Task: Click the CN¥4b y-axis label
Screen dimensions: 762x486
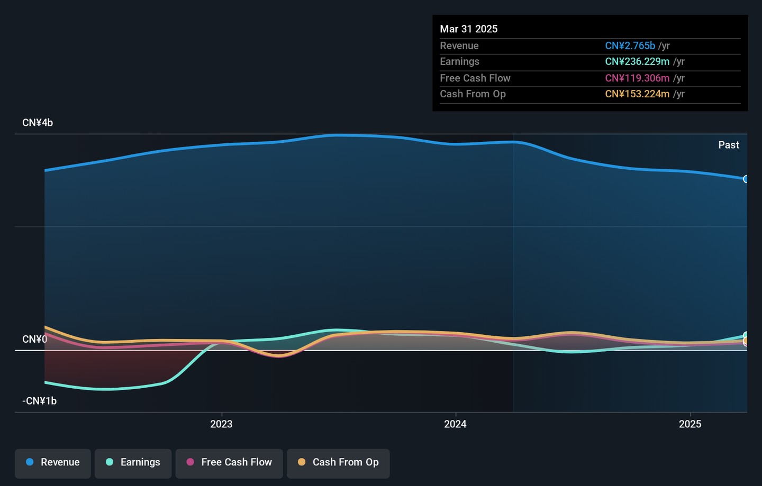Action: (x=38, y=123)
